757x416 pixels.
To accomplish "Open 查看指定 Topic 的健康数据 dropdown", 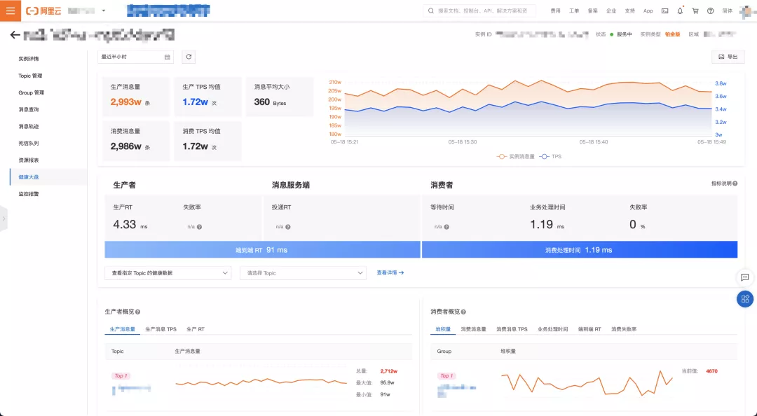I will point(168,273).
